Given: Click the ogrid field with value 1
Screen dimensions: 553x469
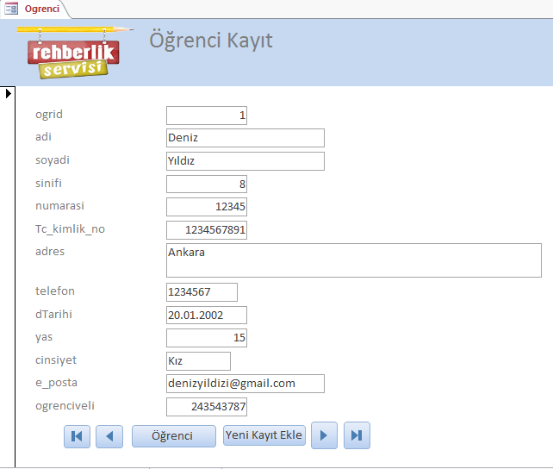Looking at the screenshot, I should (x=207, y=116).
